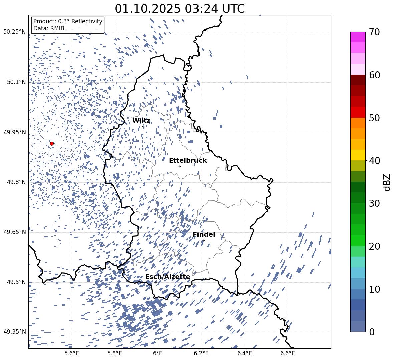The width and height of the screenshot is (395, 360).
Task: Click the 20 colorbar tick value
Action: point(374,246)
